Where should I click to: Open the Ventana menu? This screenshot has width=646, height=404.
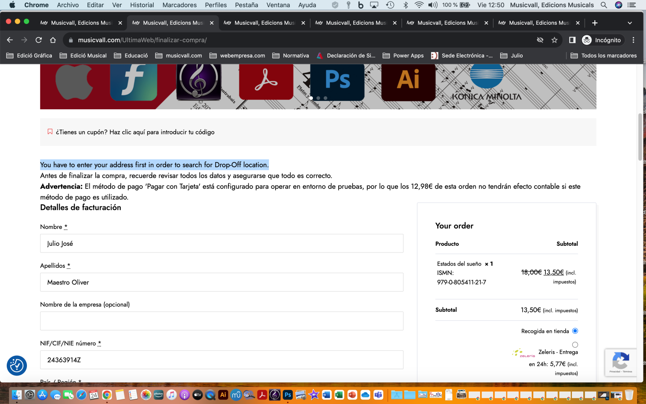[x=278, y=5]
